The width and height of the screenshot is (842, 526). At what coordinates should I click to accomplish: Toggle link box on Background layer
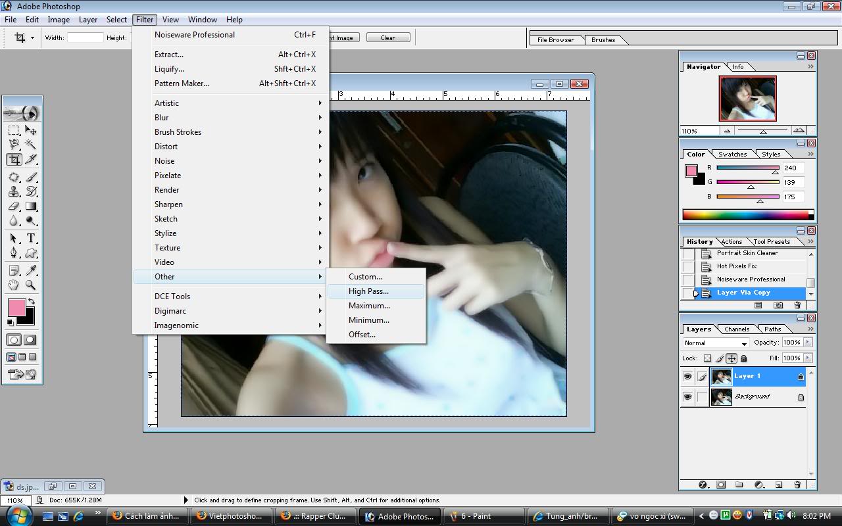tap(702, 397)
